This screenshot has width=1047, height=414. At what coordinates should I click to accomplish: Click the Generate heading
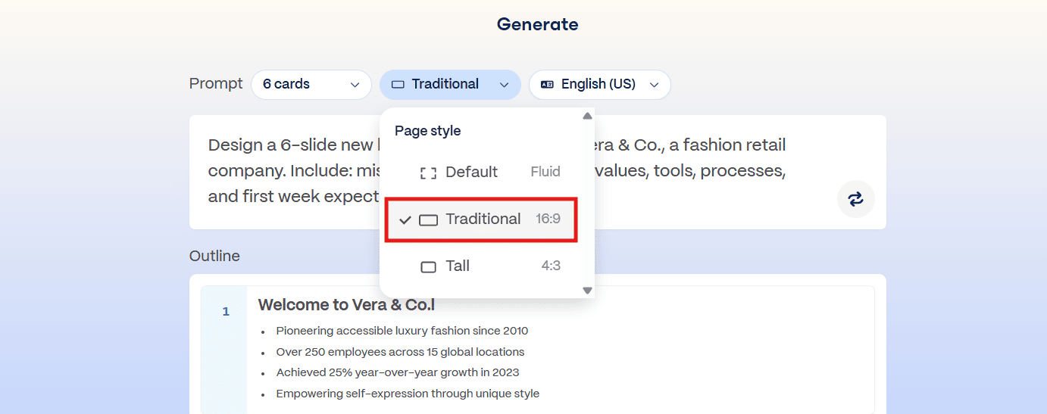pyautogui.click(x=538, y=24)
